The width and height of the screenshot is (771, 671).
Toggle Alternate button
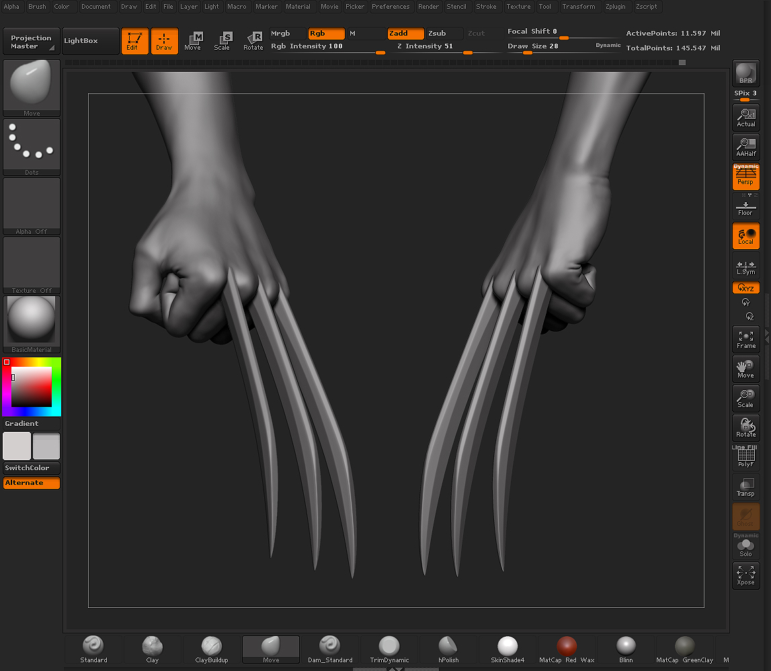click(32, 483)
